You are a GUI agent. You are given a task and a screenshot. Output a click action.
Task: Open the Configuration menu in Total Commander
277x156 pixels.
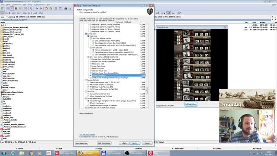click(x=39, y=5)
